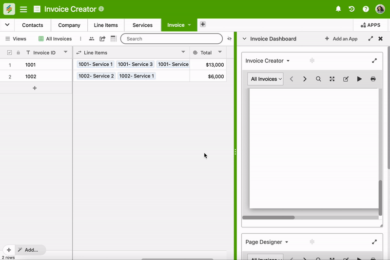The image size is (390, 260).
Task: Click the 1002- Service 1 linked item
Action: coord(136,76)
